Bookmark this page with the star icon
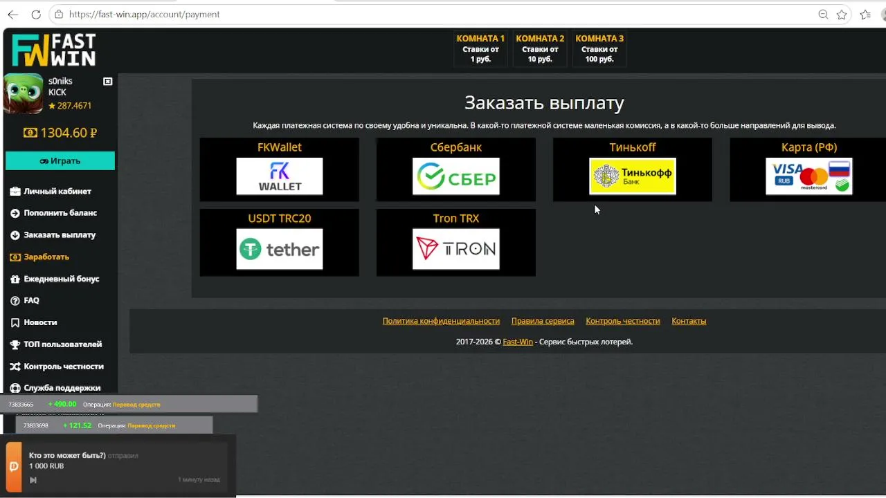The image size is (886, 498). point(842,15)
